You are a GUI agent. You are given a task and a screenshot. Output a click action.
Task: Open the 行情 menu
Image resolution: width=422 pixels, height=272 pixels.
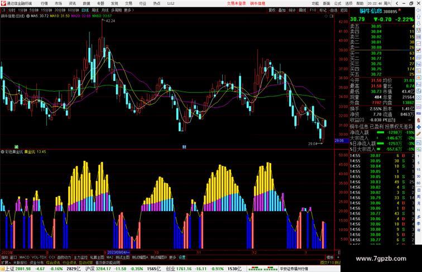point(44,3)
